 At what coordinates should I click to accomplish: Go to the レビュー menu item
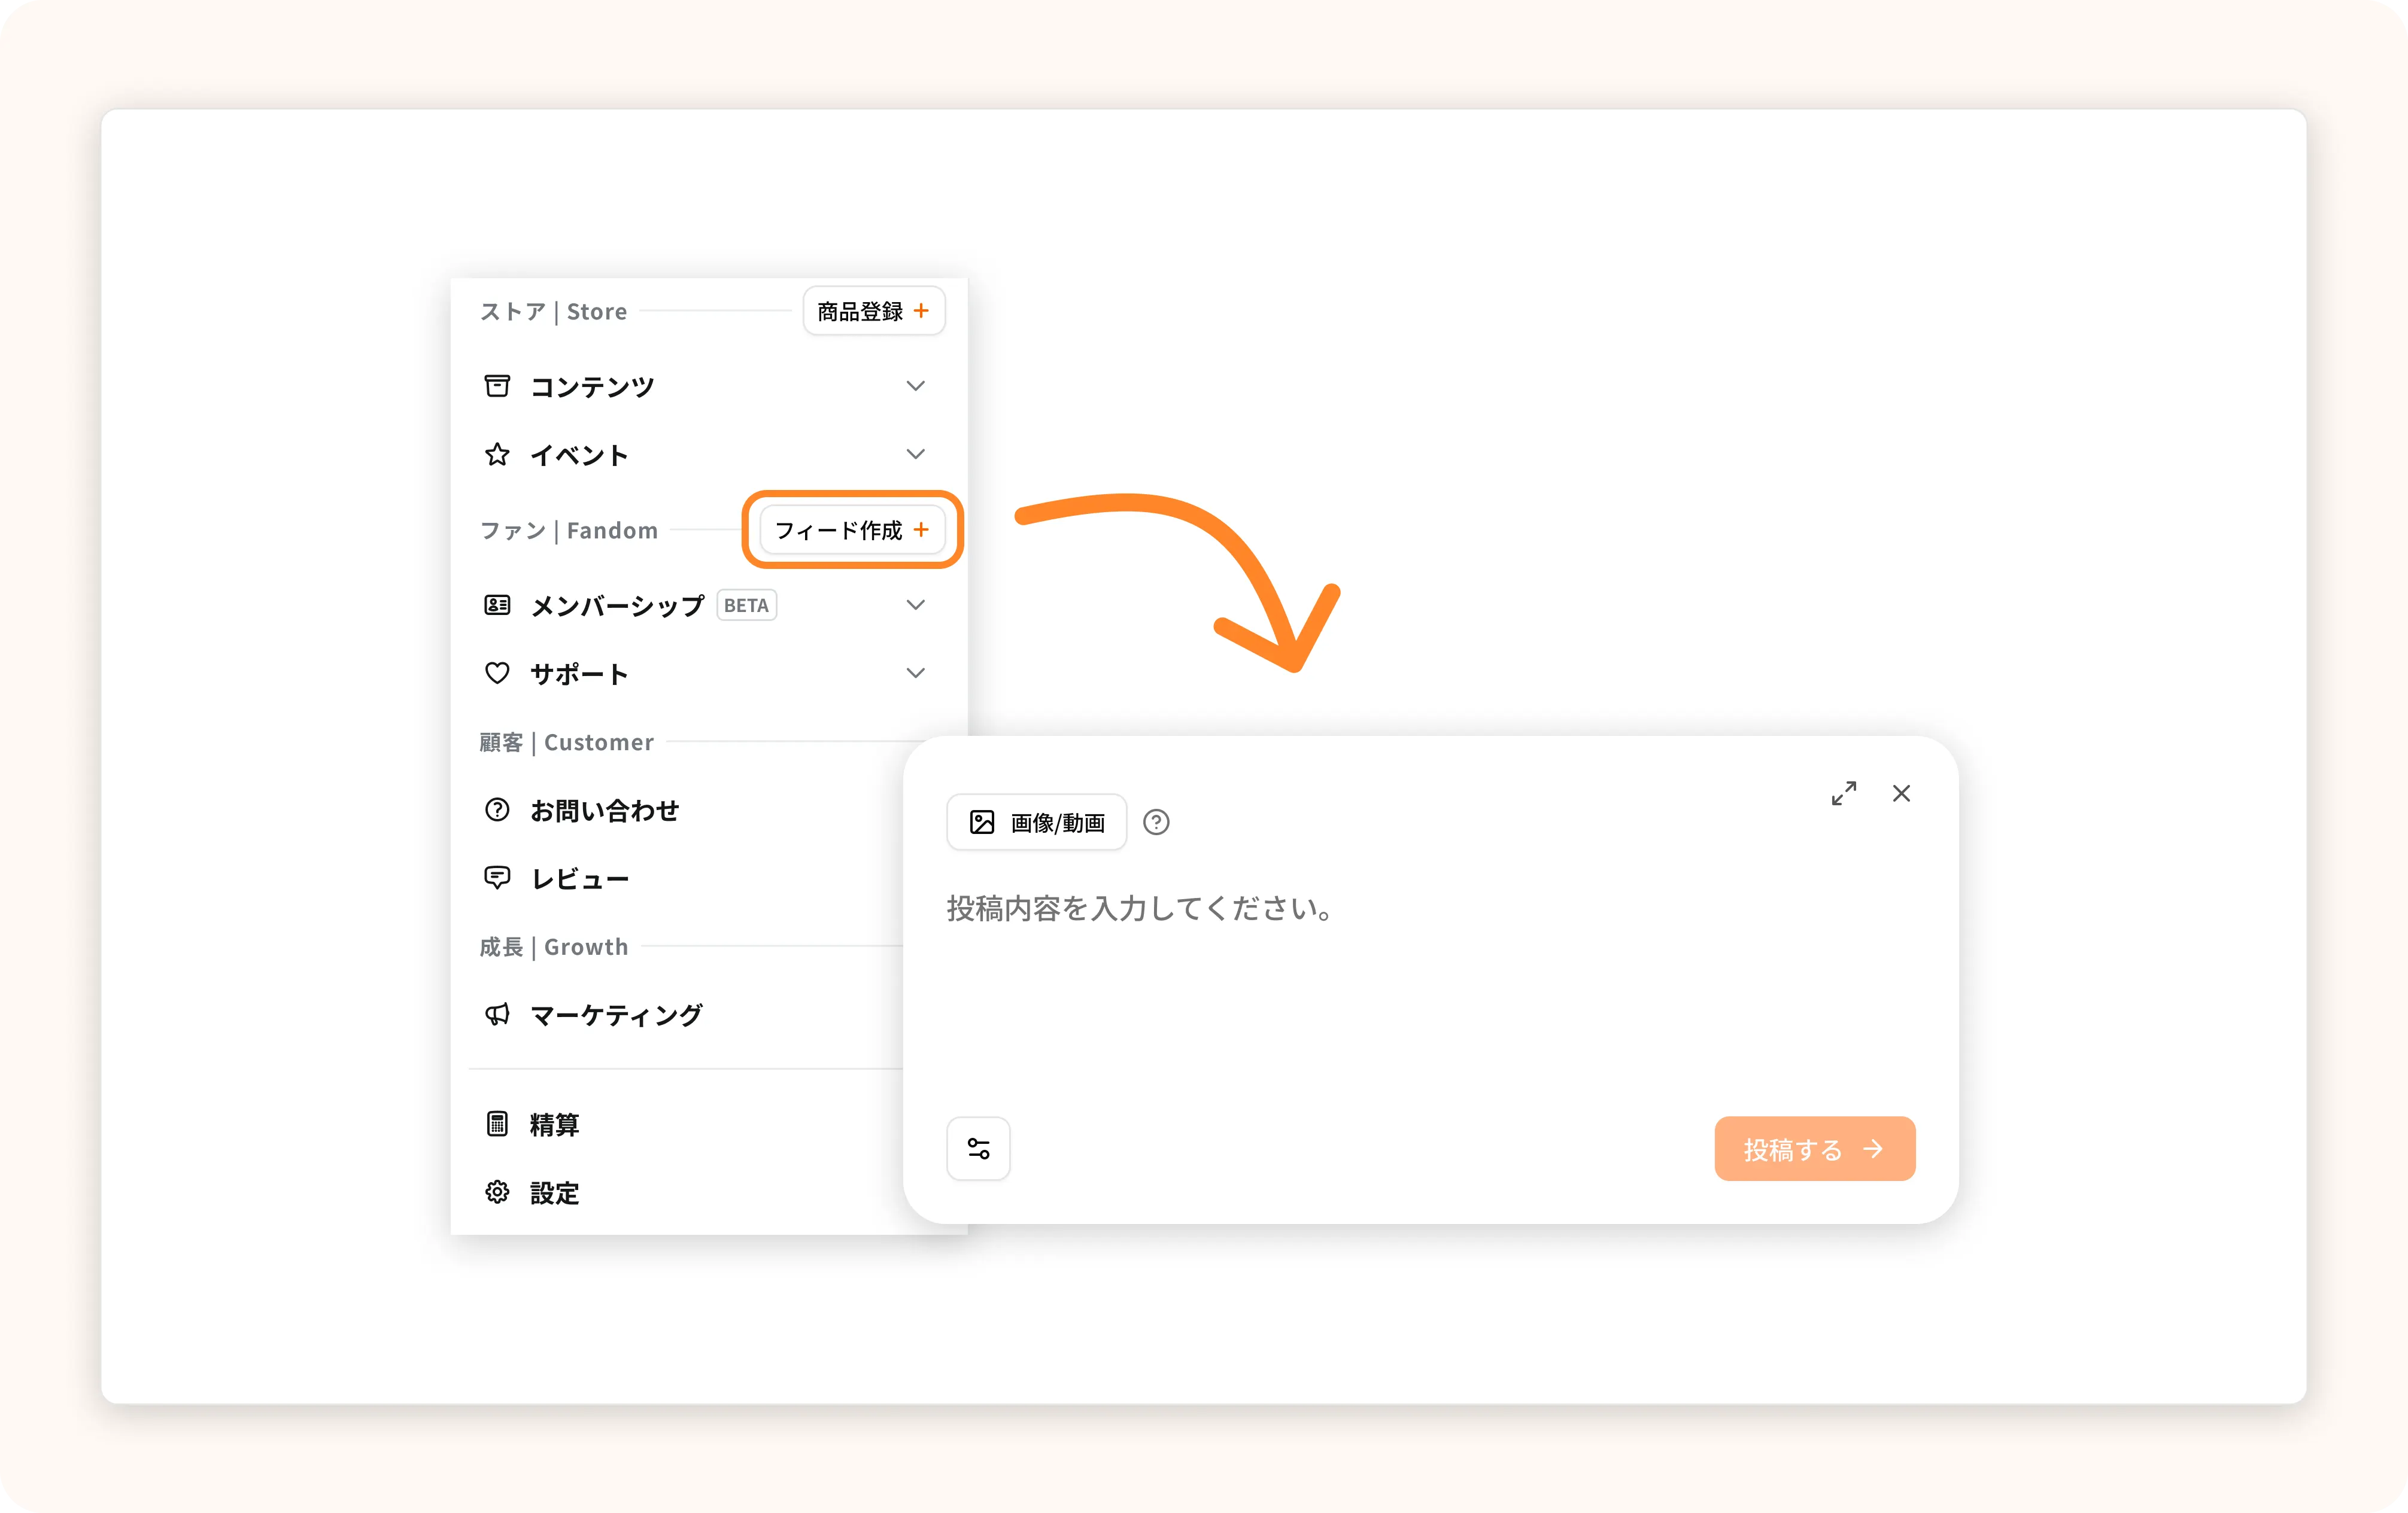click(x=580, y=878)
